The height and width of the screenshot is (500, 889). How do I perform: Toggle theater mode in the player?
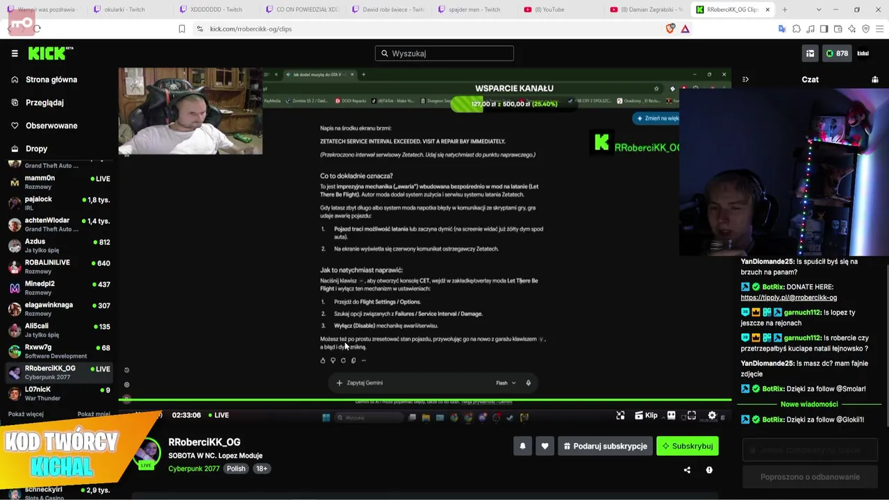pyautogui.click(x=671, y=415)
